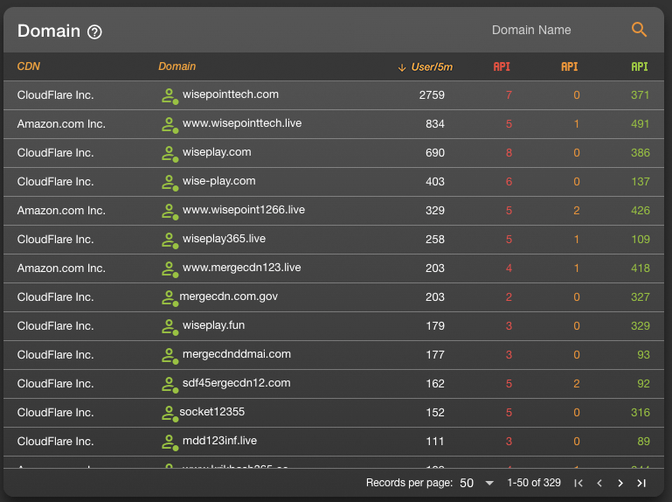Click the user icon beside www.wisepoint1266.live
Viewport: 672px width, 502px height.
point(170,211)
